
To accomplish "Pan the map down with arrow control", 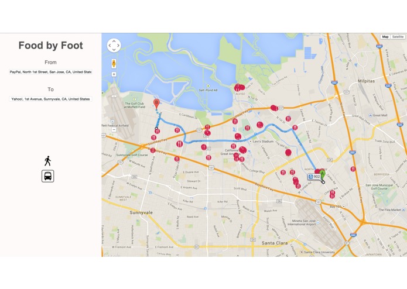I will click(114, 50).
